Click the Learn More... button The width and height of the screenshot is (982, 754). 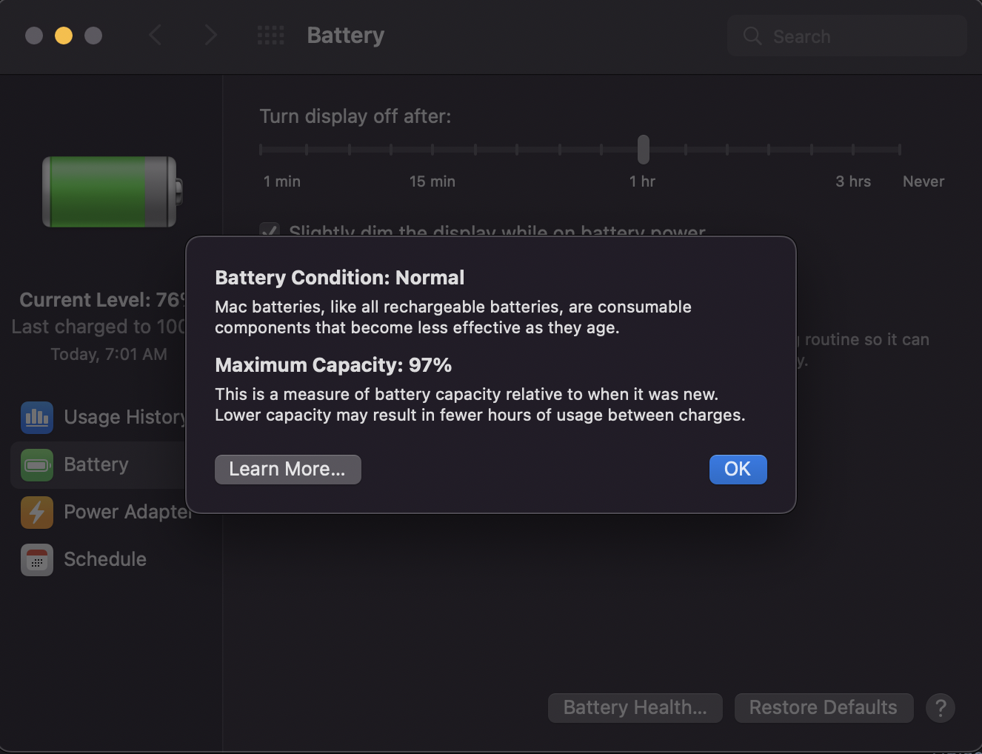point(287,470)
